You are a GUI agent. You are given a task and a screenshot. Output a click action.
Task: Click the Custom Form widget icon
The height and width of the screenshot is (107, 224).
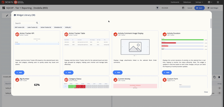(x=165, y=80)
